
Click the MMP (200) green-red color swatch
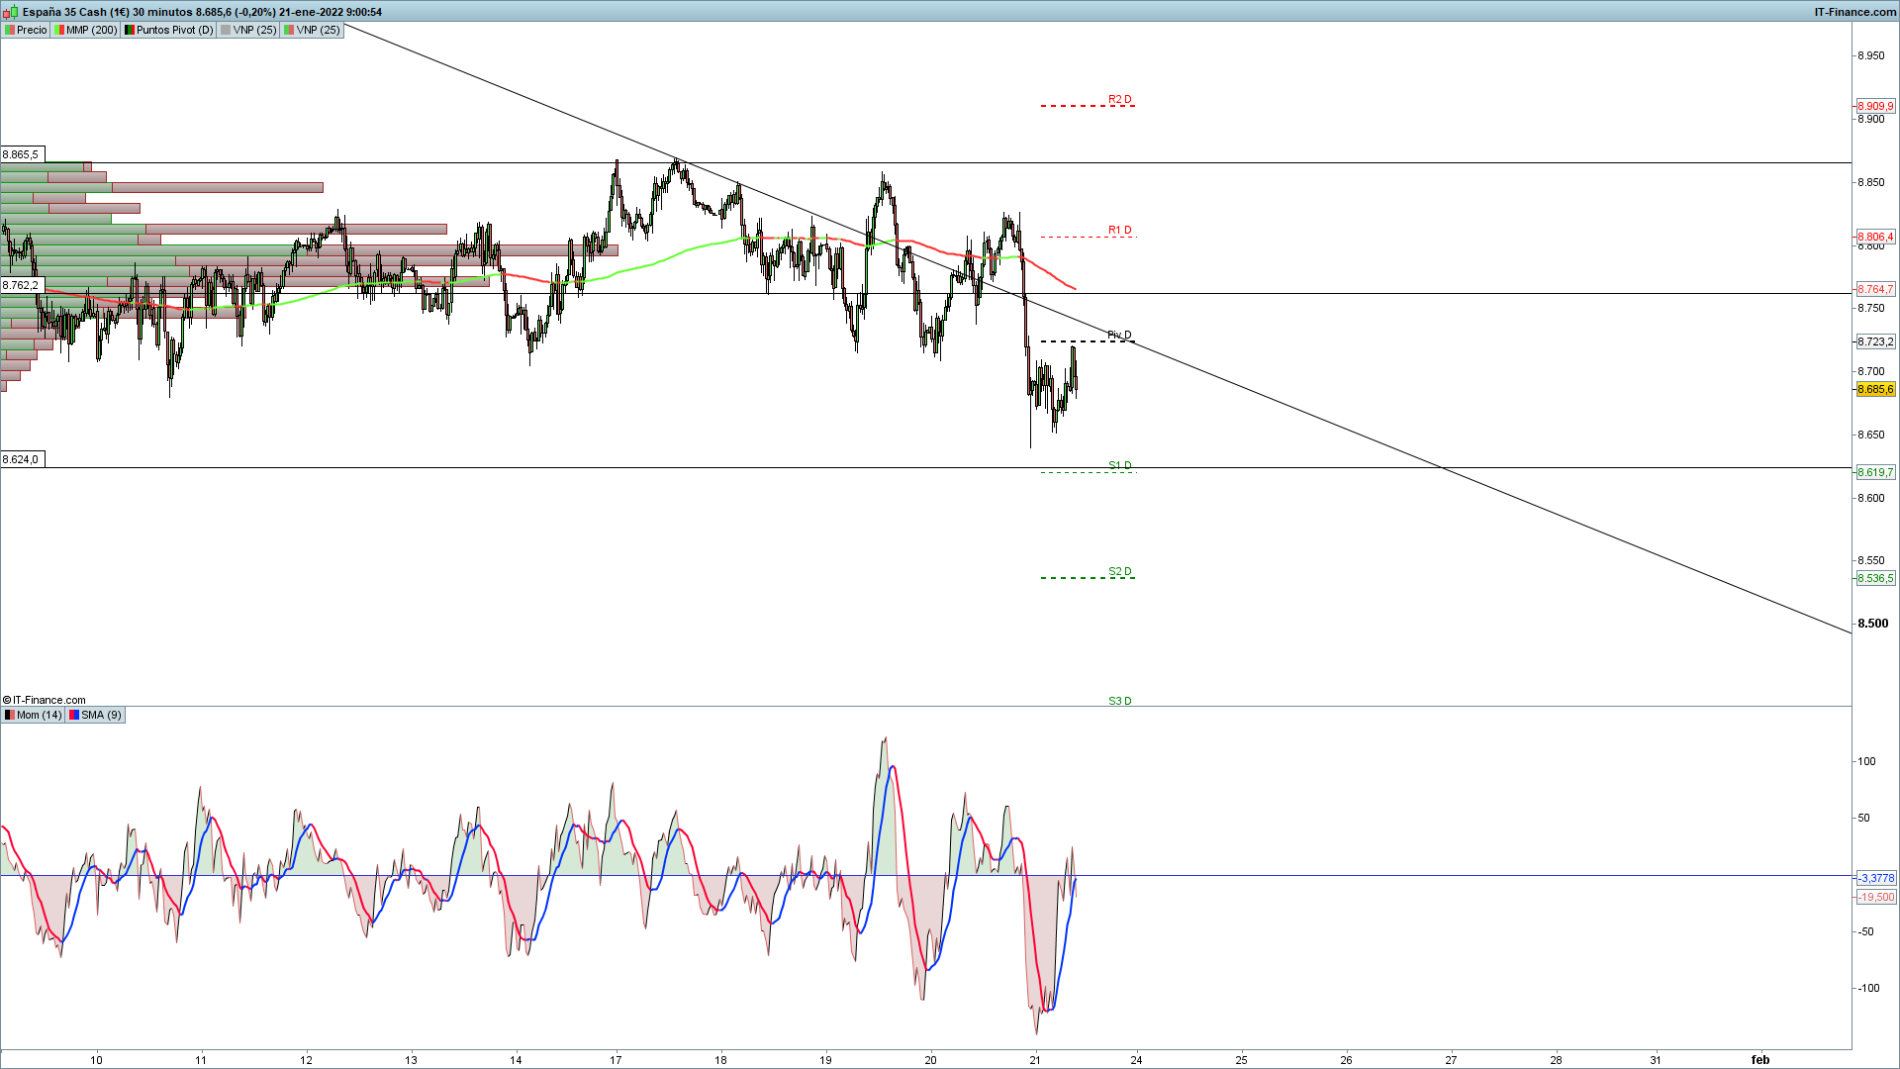point(59,30)
